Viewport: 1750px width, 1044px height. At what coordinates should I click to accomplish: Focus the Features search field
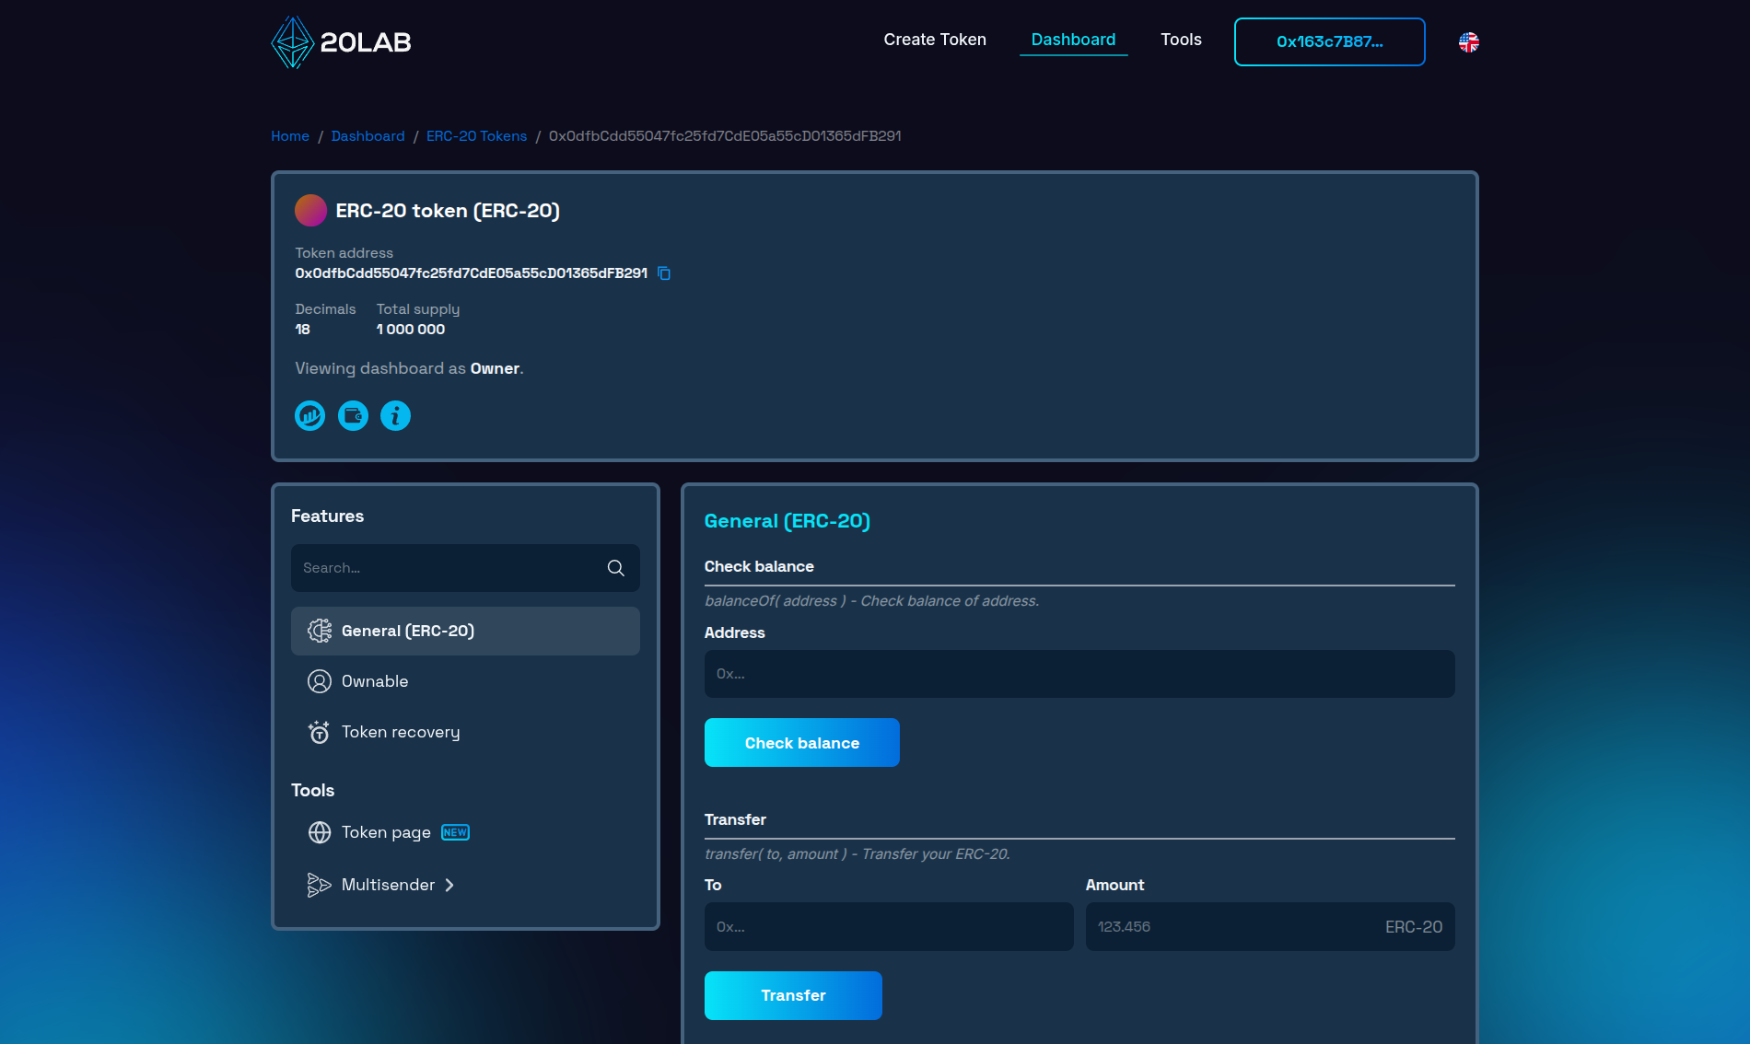click(x=465, y=568)
